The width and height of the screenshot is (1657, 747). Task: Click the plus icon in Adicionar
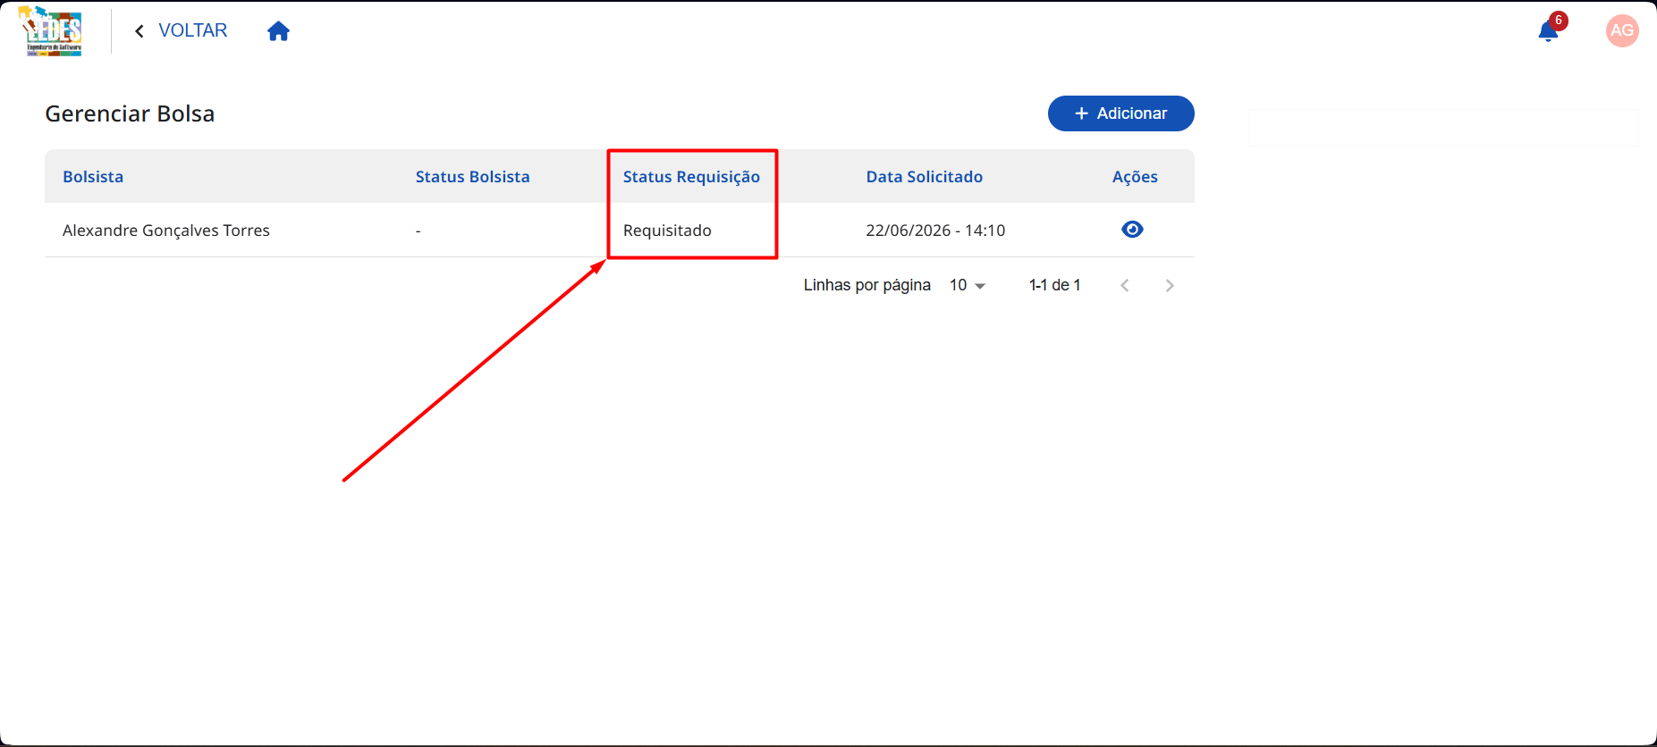[x=1081, y=113]
